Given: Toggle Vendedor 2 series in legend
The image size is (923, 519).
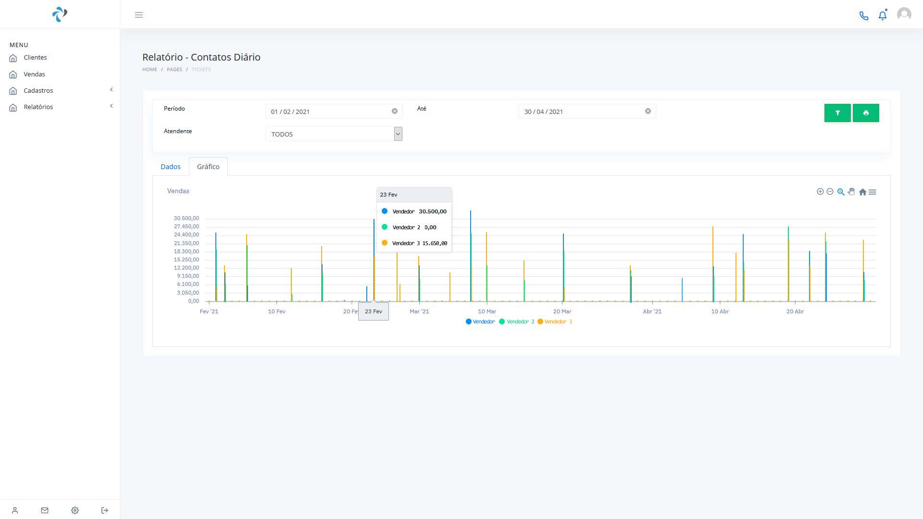Looking at the screenshot, I should (517, 321).
